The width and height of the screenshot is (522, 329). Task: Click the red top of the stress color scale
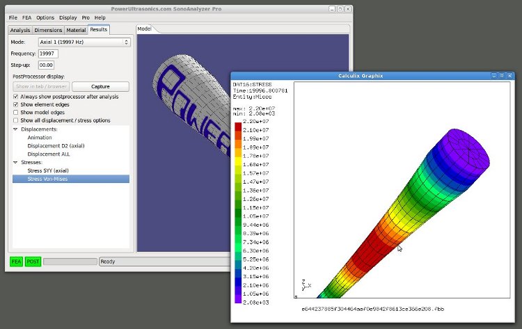click(x=238, y=127)
